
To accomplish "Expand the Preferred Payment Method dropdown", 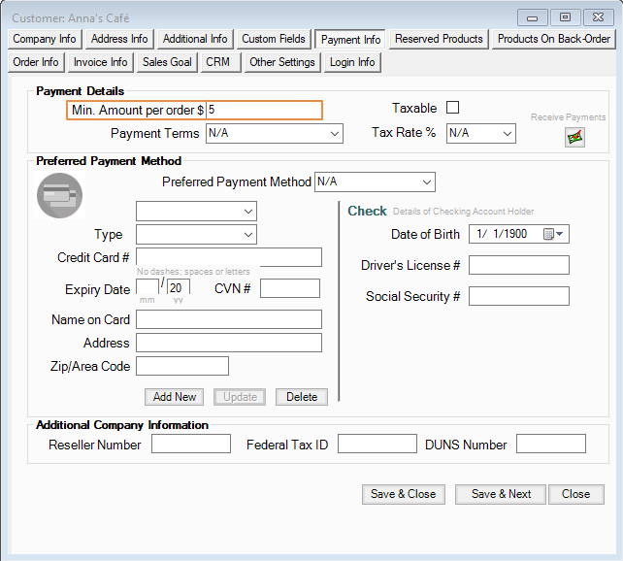I will (426, 181).
